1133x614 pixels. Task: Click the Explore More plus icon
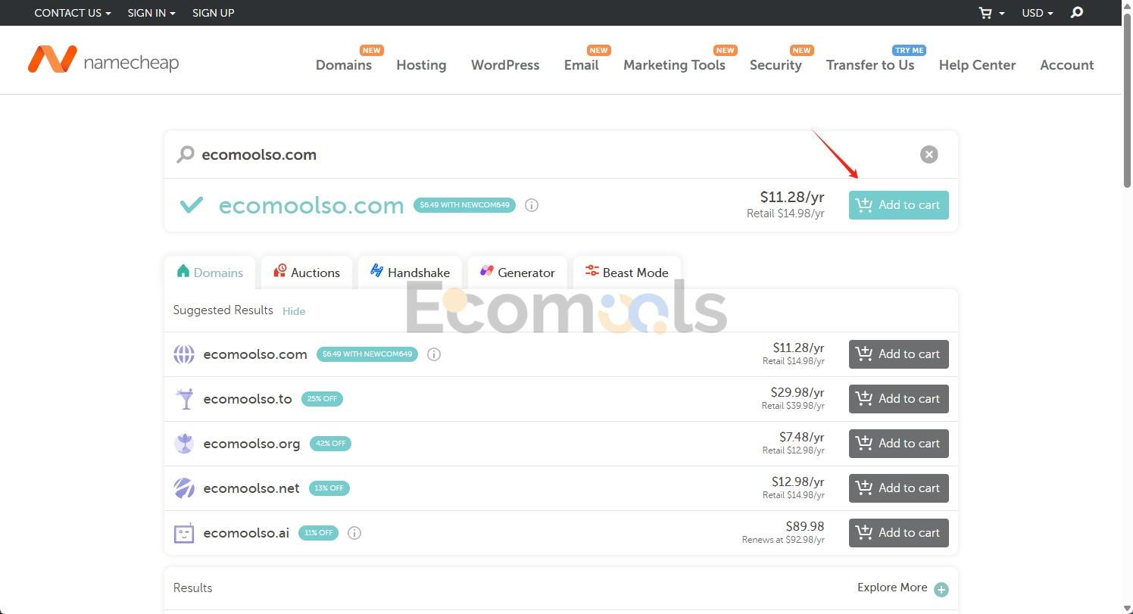941,589
